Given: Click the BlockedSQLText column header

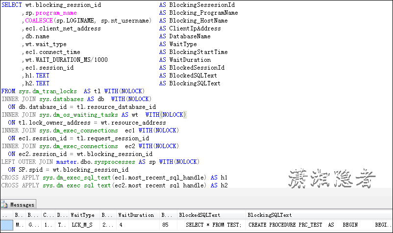Looking at the screenshot, I should click(x=199, y=215).
